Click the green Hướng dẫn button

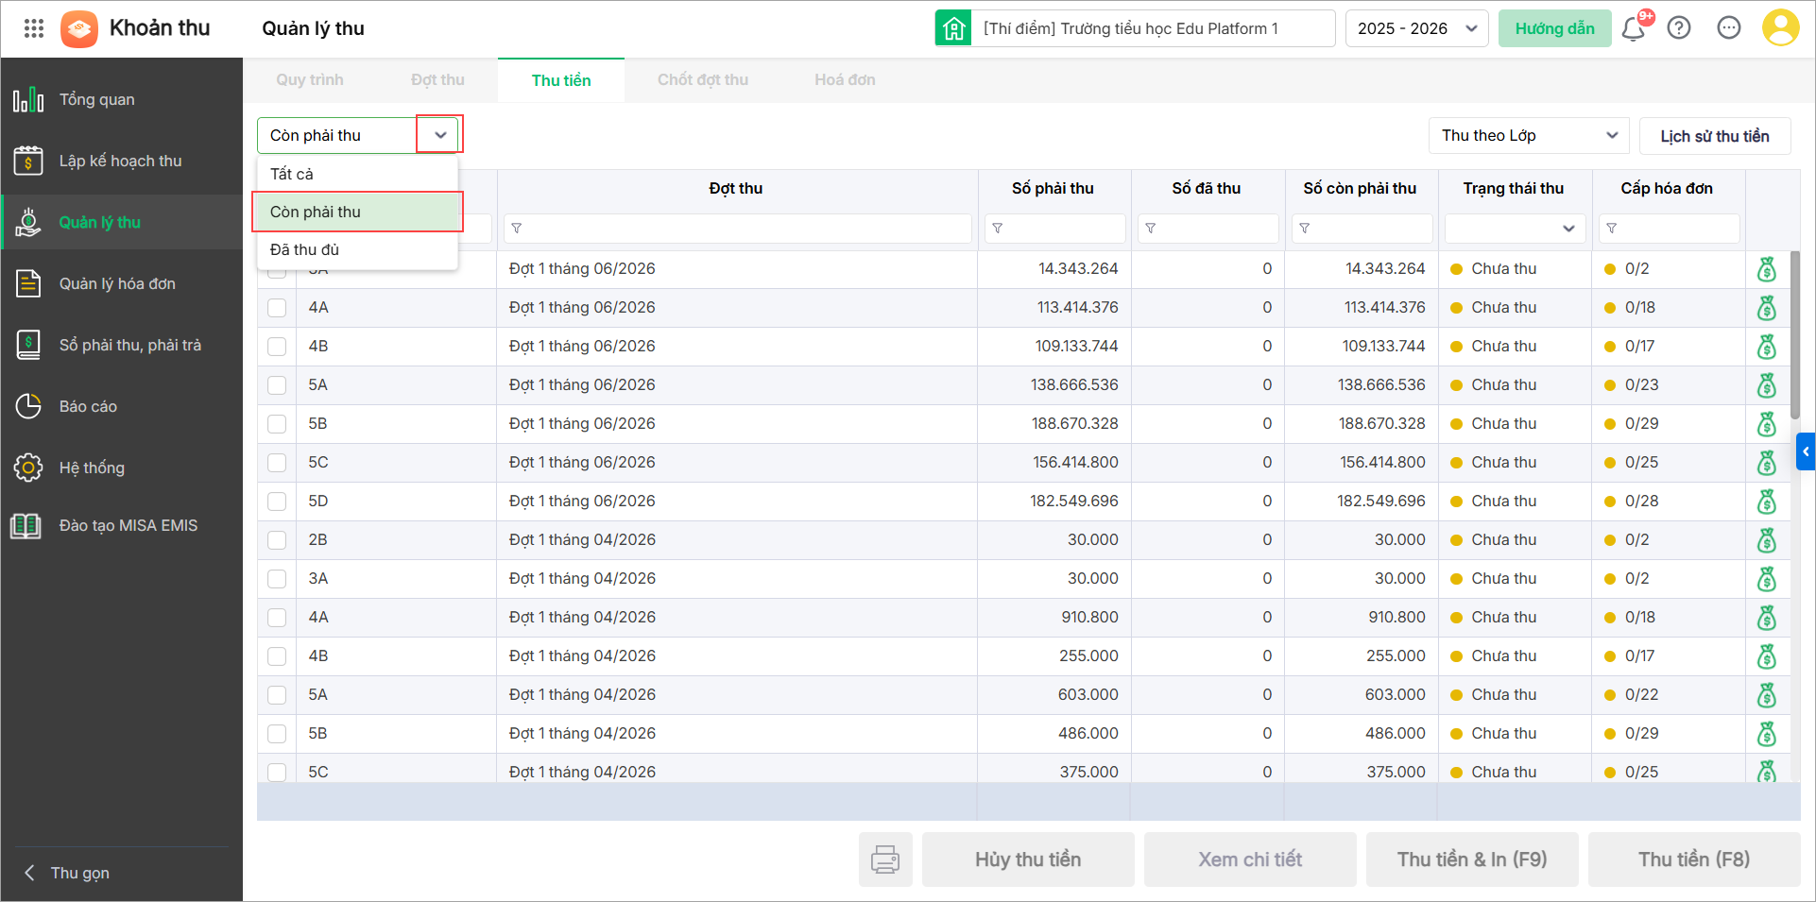coord(1554,28)
